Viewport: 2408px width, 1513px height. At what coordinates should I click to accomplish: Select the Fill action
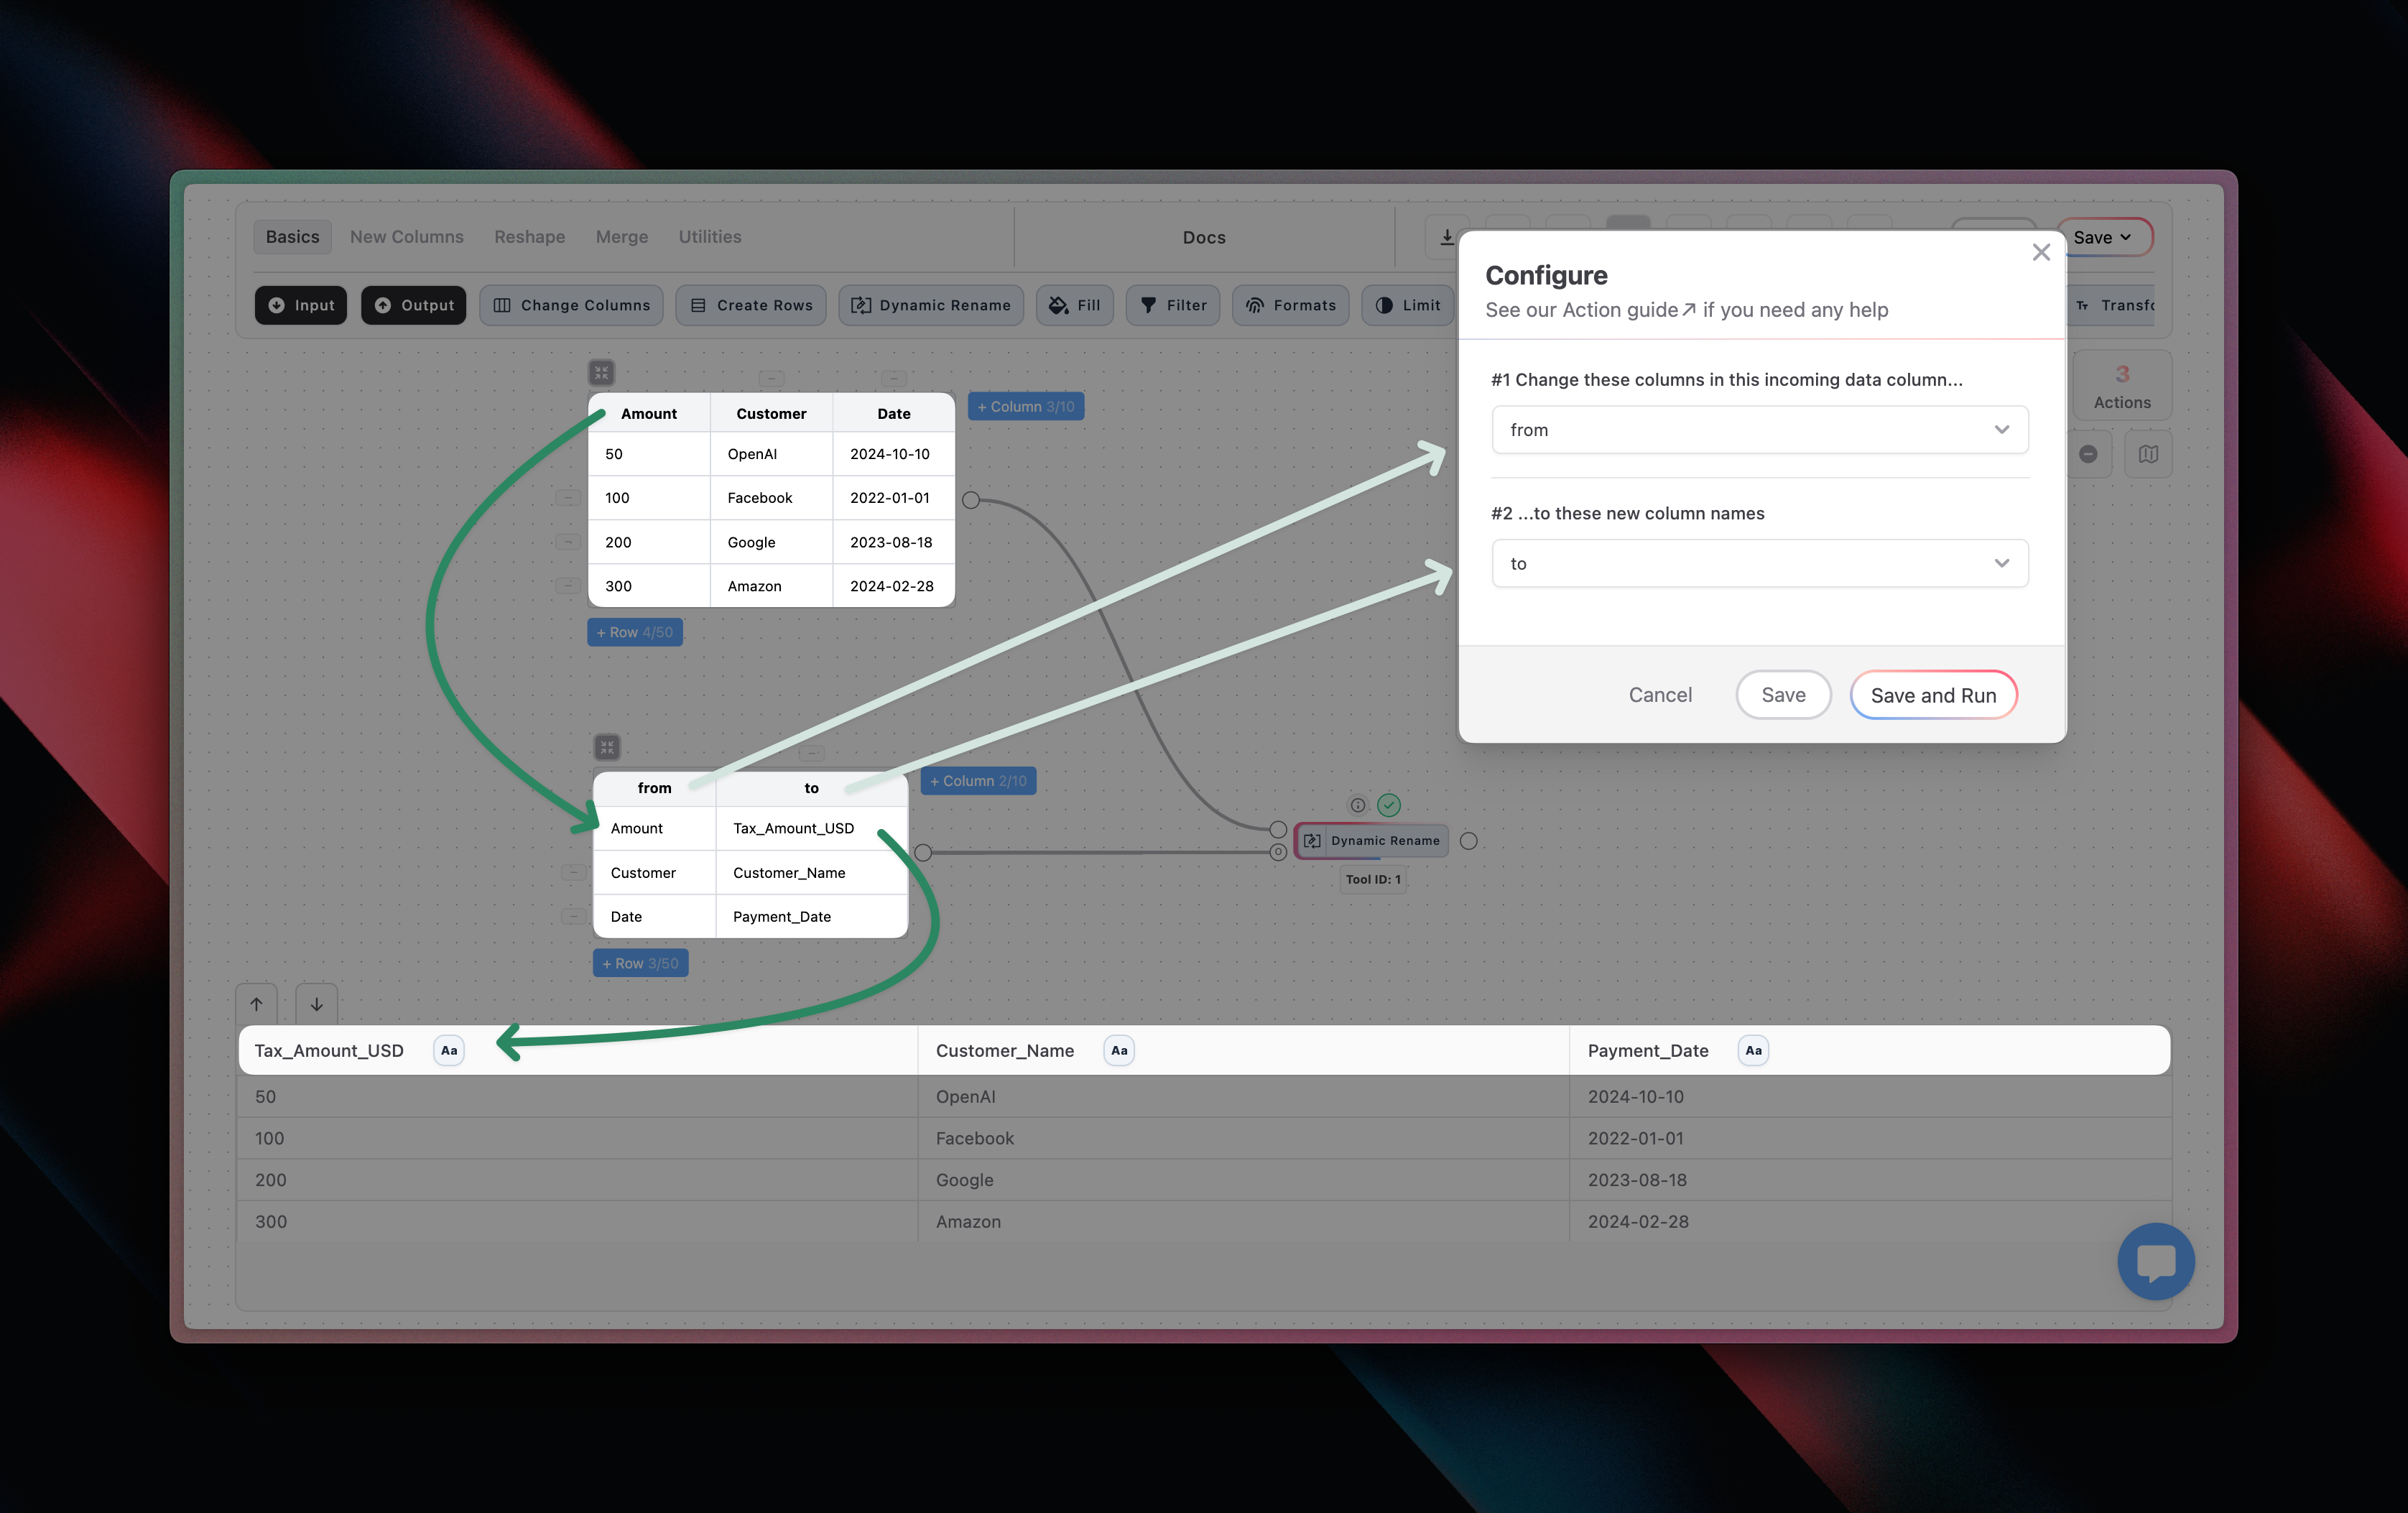pos(1074,305)
